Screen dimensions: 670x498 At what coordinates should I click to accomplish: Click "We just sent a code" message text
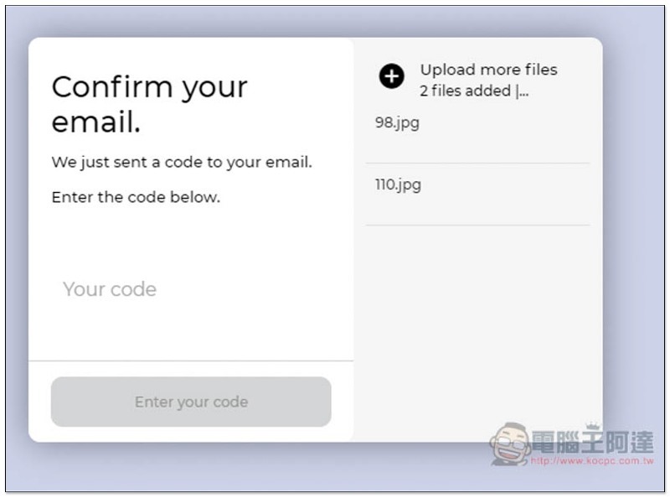click(x=182, y=163)
